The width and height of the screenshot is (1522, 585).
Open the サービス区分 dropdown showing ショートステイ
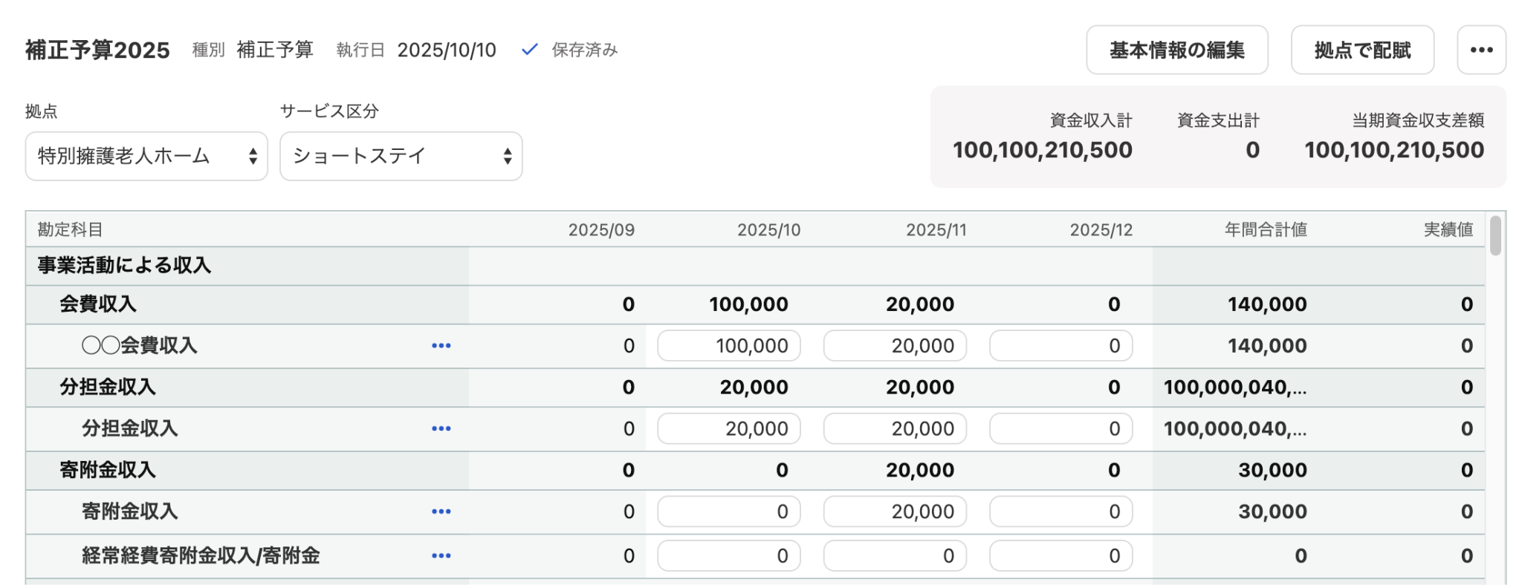coord(401,156)
